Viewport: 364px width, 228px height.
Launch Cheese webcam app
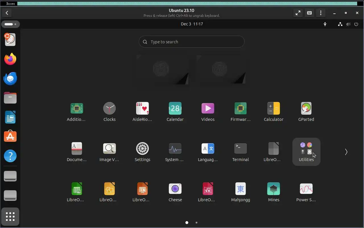pyautogui.click(x=175, y=192)
